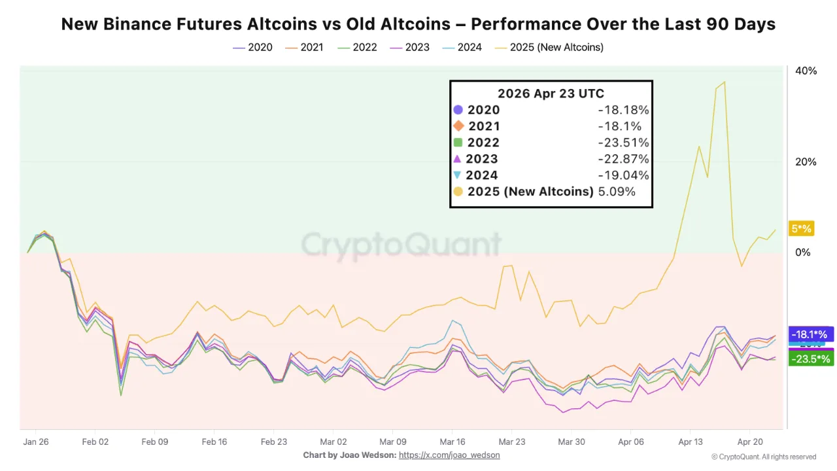Click the Apr 13 date on x-axis
This screenshot has height=471, width=837.
(690, 442)
